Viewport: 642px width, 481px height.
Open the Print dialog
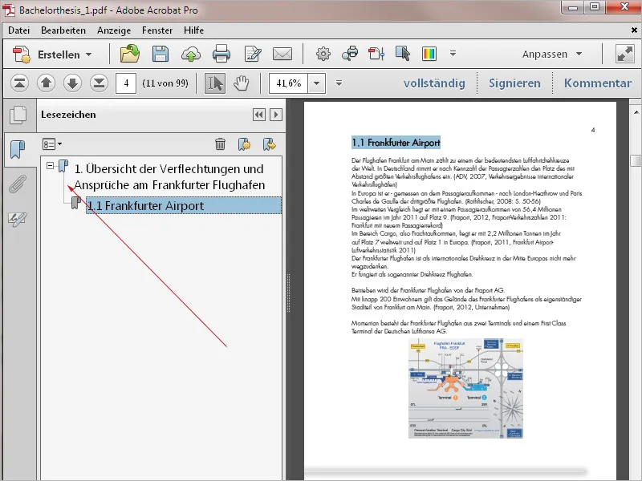pyautogui.click(x=220, y=55)
